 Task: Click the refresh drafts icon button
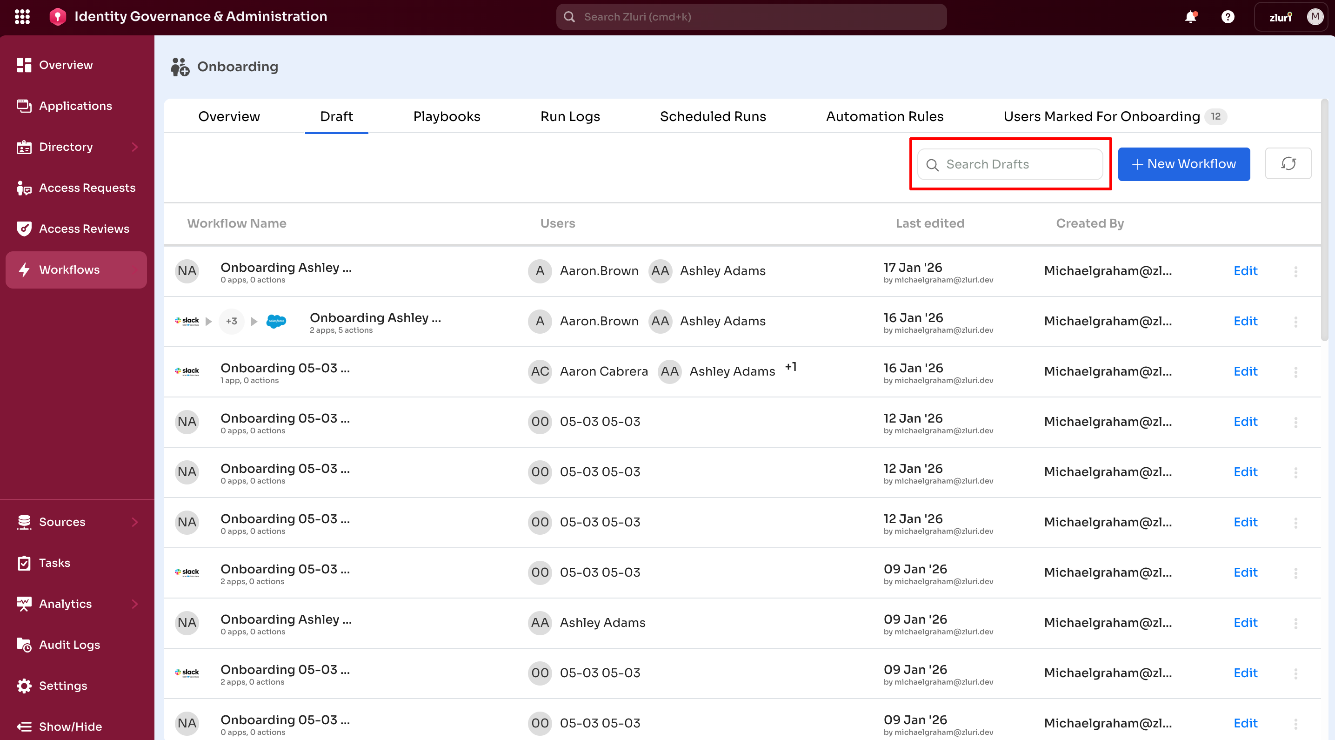(1288, 164)
